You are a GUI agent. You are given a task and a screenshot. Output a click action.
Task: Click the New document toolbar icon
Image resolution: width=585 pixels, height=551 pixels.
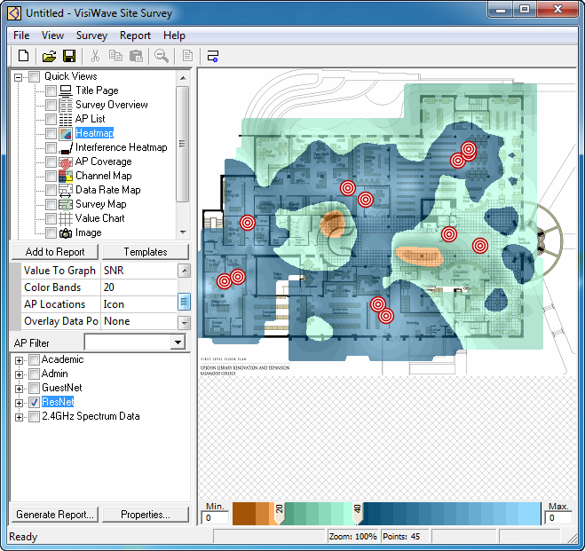coord(24,56)
